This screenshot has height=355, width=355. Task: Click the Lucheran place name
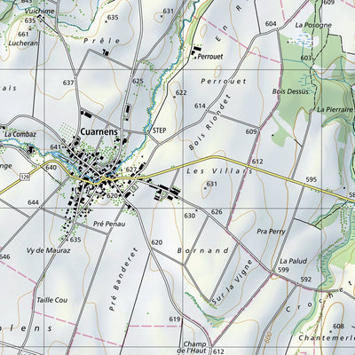pos(23,43)
